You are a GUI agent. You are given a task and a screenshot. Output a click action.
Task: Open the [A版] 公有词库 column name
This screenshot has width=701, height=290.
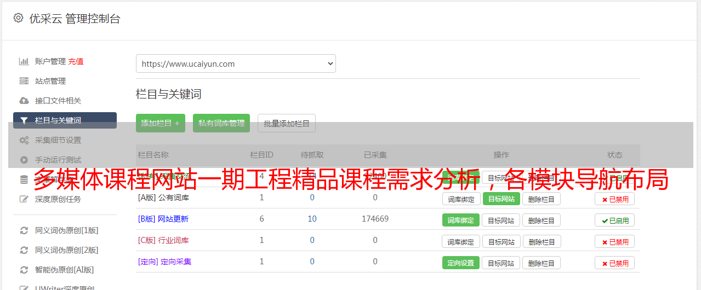click(163, 198)
